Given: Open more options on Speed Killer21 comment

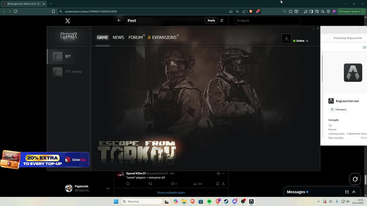Looking at the screenshot, I should click(223, 173).
